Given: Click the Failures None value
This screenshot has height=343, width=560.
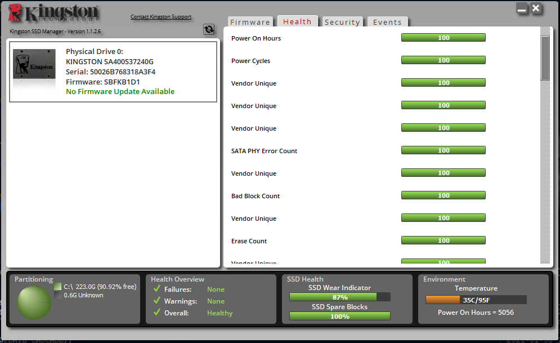Looking at the screenshot, I should point(216,289).
